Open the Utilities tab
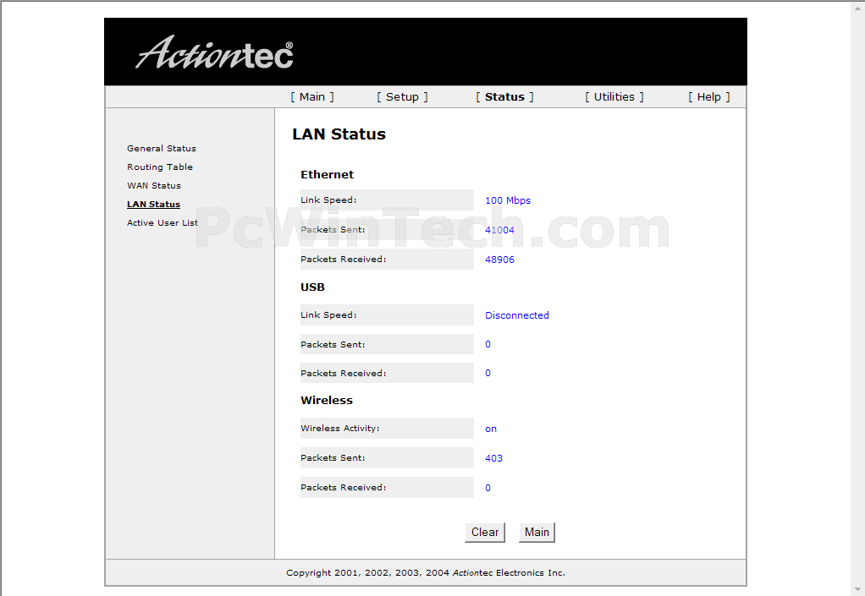 [614, 97]
